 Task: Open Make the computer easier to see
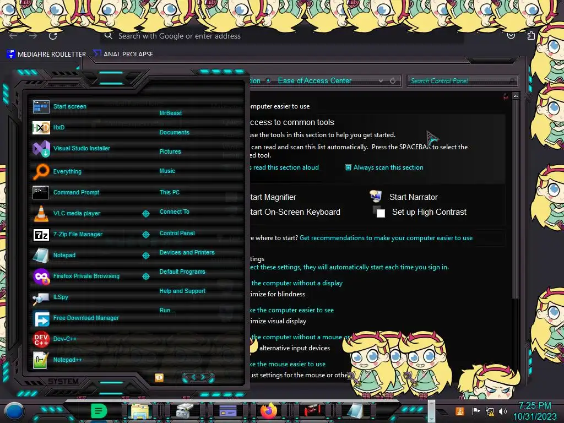292,310
